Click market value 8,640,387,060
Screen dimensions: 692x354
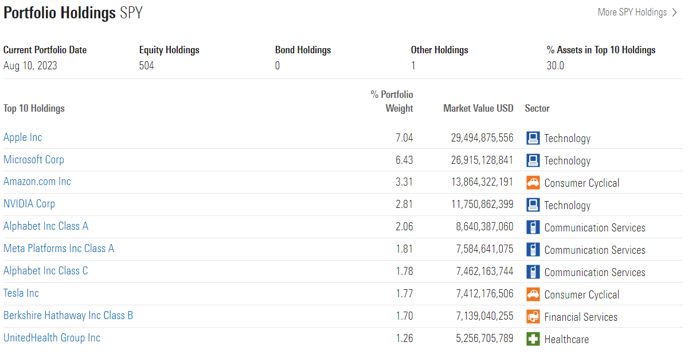[485, 226]
